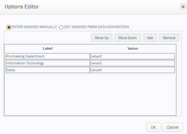The width and height of the screenshot is (187, 134).
Task: Click the Options Editor title text
Action: coord(22,7)
